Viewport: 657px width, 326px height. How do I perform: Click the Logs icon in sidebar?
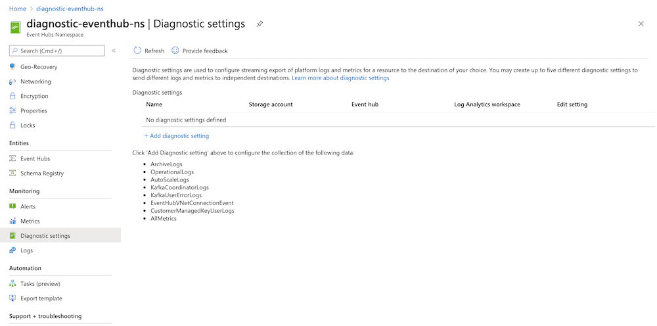tap(12, 250)
